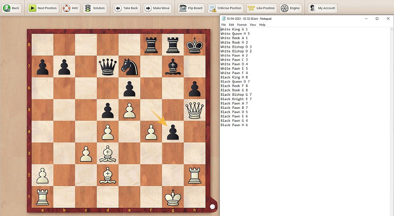Open the Edit menu in Notepad
The height and width of the screenshot is (216, 394).
[232, 25]
